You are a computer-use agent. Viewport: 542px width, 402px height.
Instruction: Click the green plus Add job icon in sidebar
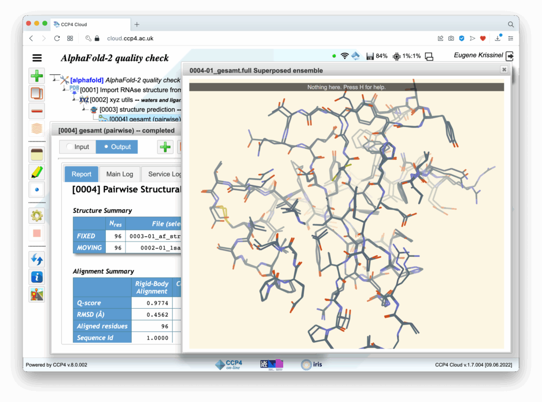coord(37,76)
